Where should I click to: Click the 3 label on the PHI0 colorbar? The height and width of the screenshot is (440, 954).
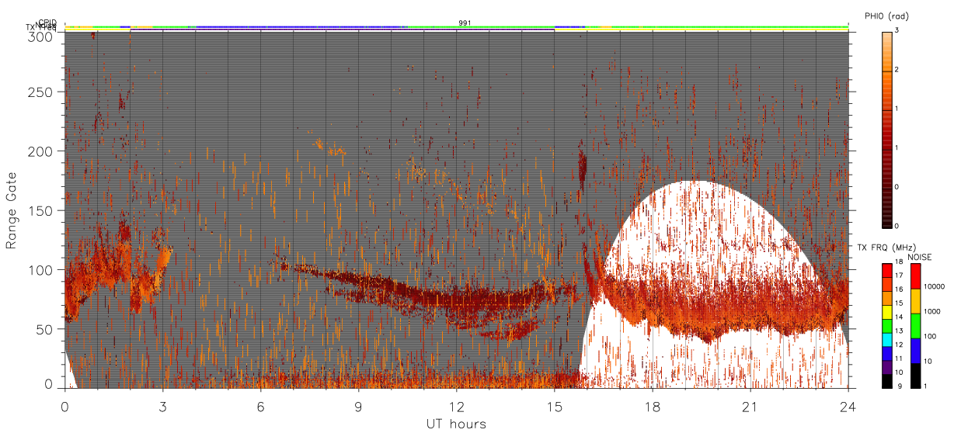pyautogui.click(x=897, y=29)
